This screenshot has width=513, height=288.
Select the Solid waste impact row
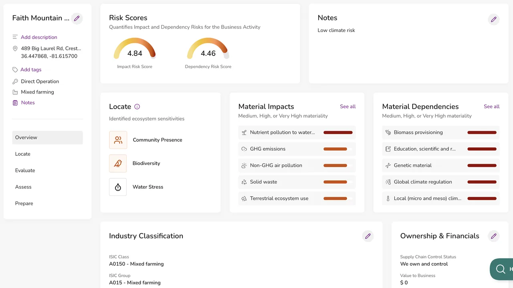point(297,182)
